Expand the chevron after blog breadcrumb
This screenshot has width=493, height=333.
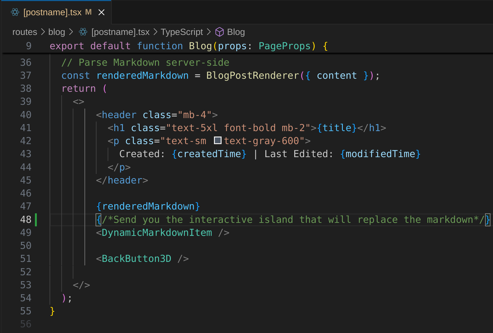pos(71,32)
